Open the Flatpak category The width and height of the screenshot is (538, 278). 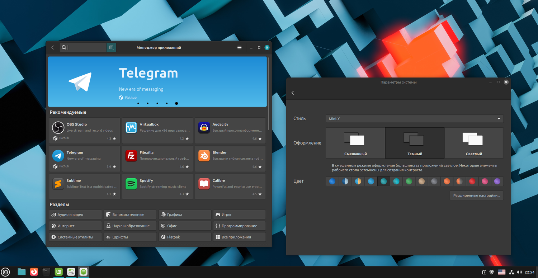pyautogui.click(x=185, y=237)
